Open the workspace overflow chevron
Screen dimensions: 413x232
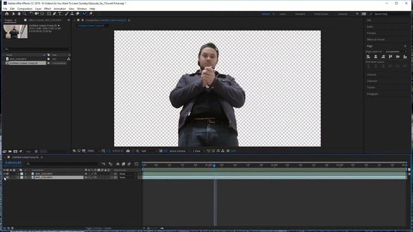click(357, 14)
